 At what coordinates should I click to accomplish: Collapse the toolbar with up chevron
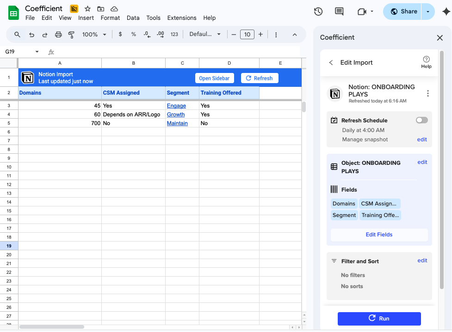295,35
